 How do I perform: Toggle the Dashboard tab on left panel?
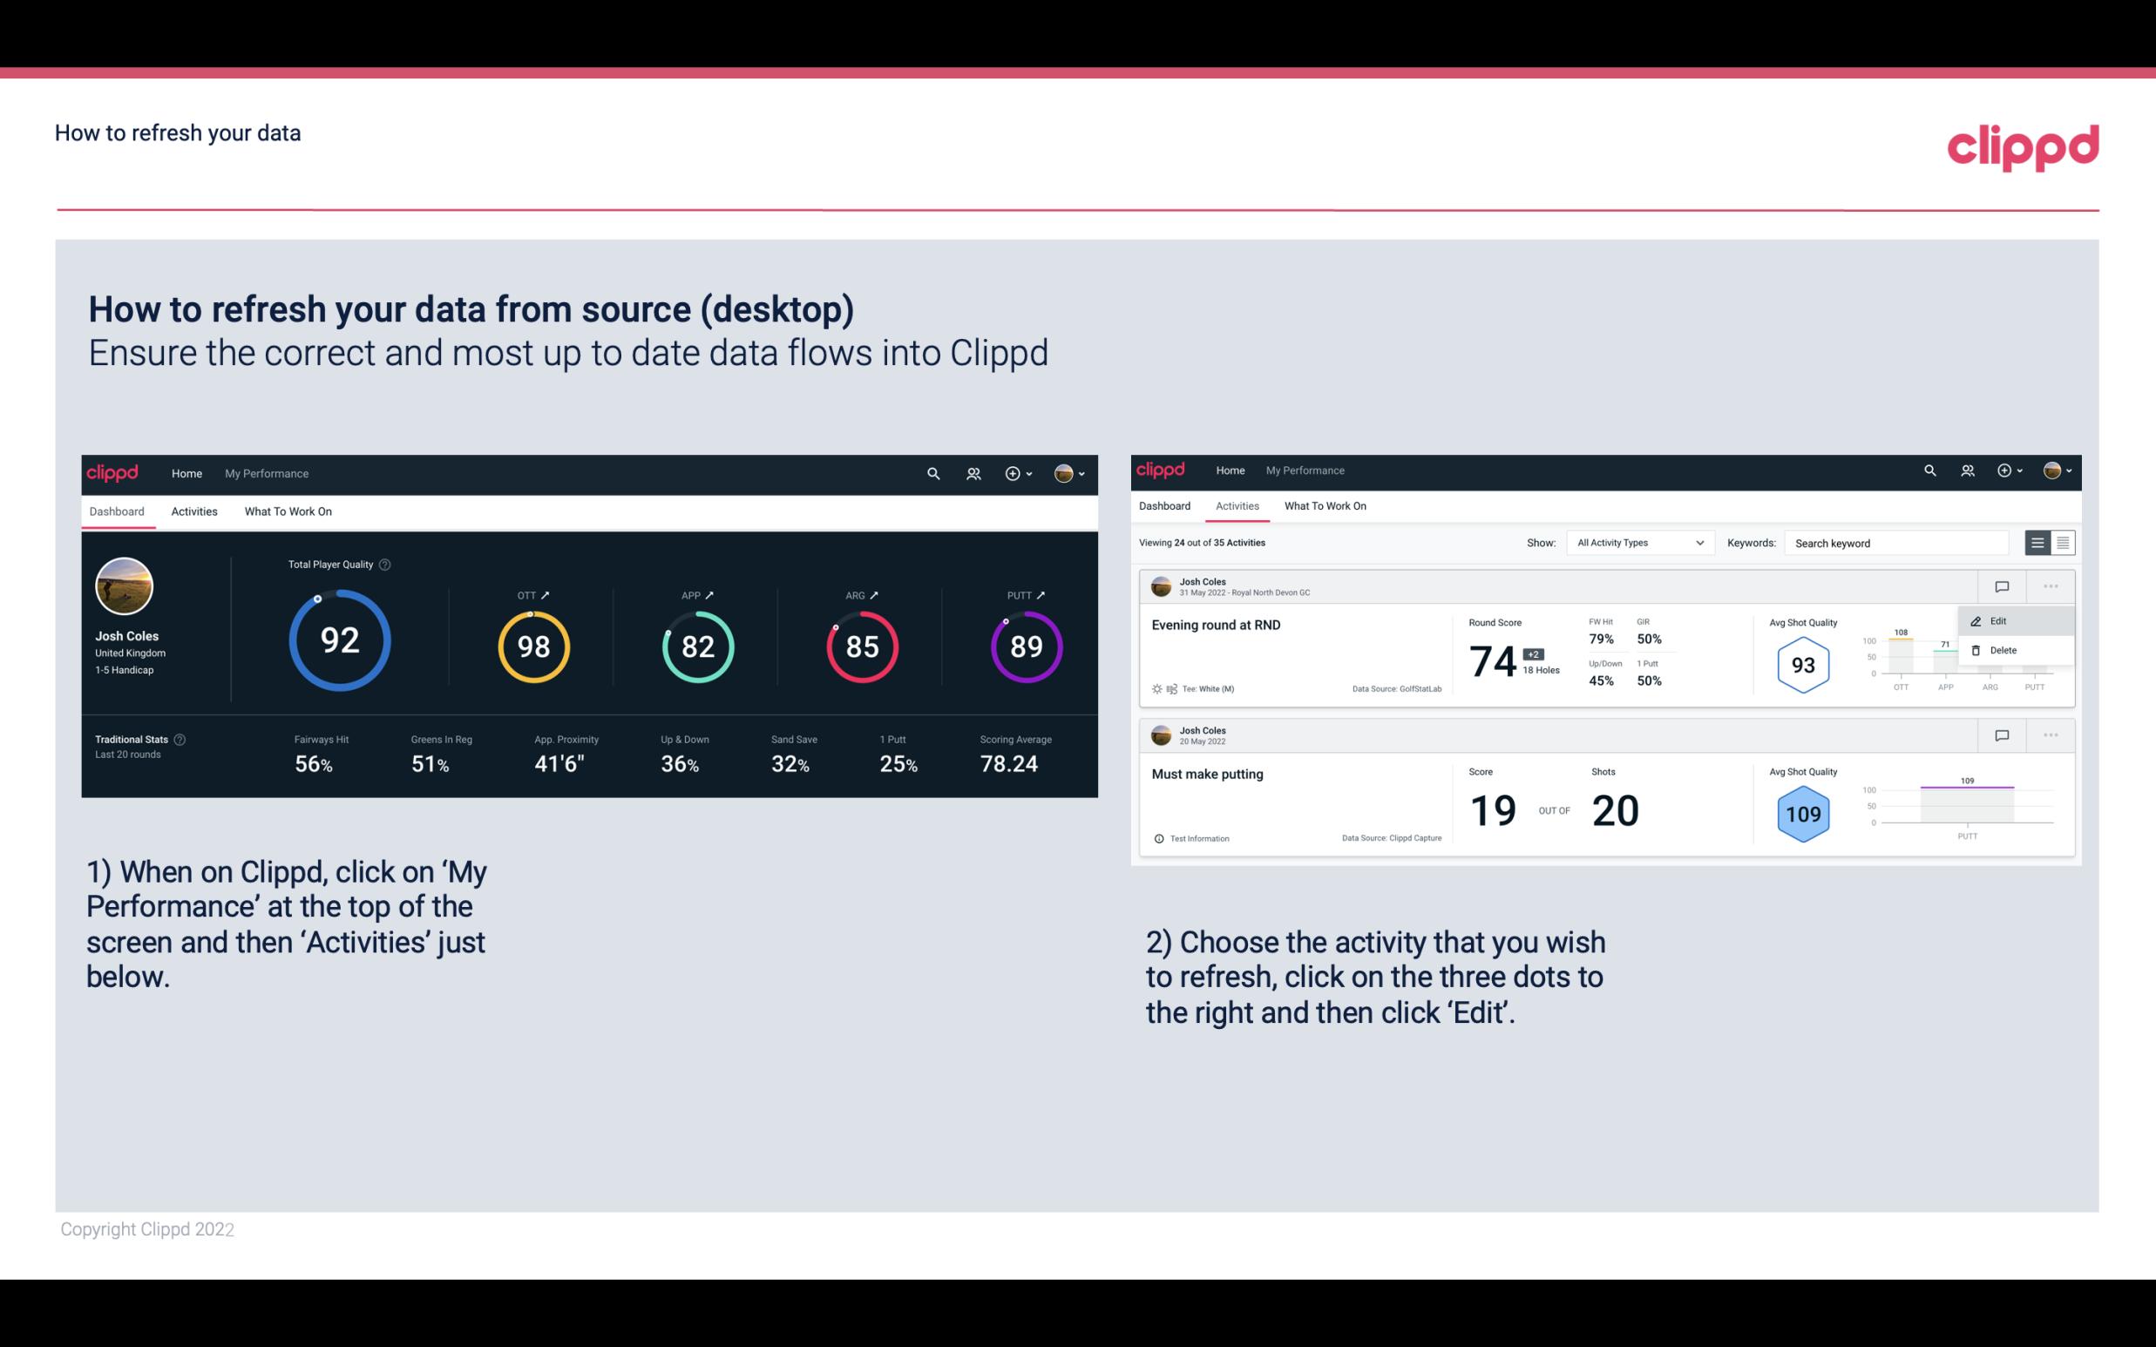(x=118, y=511)
